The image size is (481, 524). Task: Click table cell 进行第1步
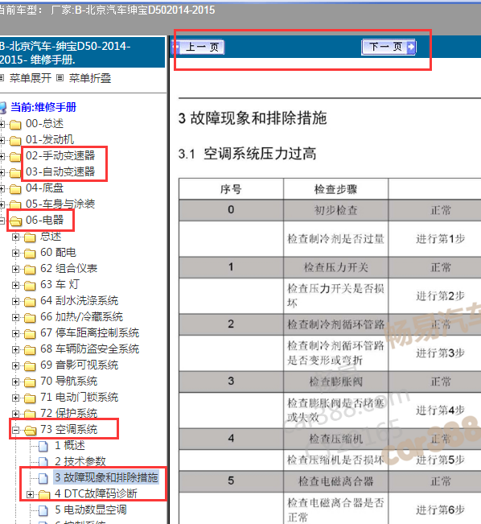click(440, 239)
